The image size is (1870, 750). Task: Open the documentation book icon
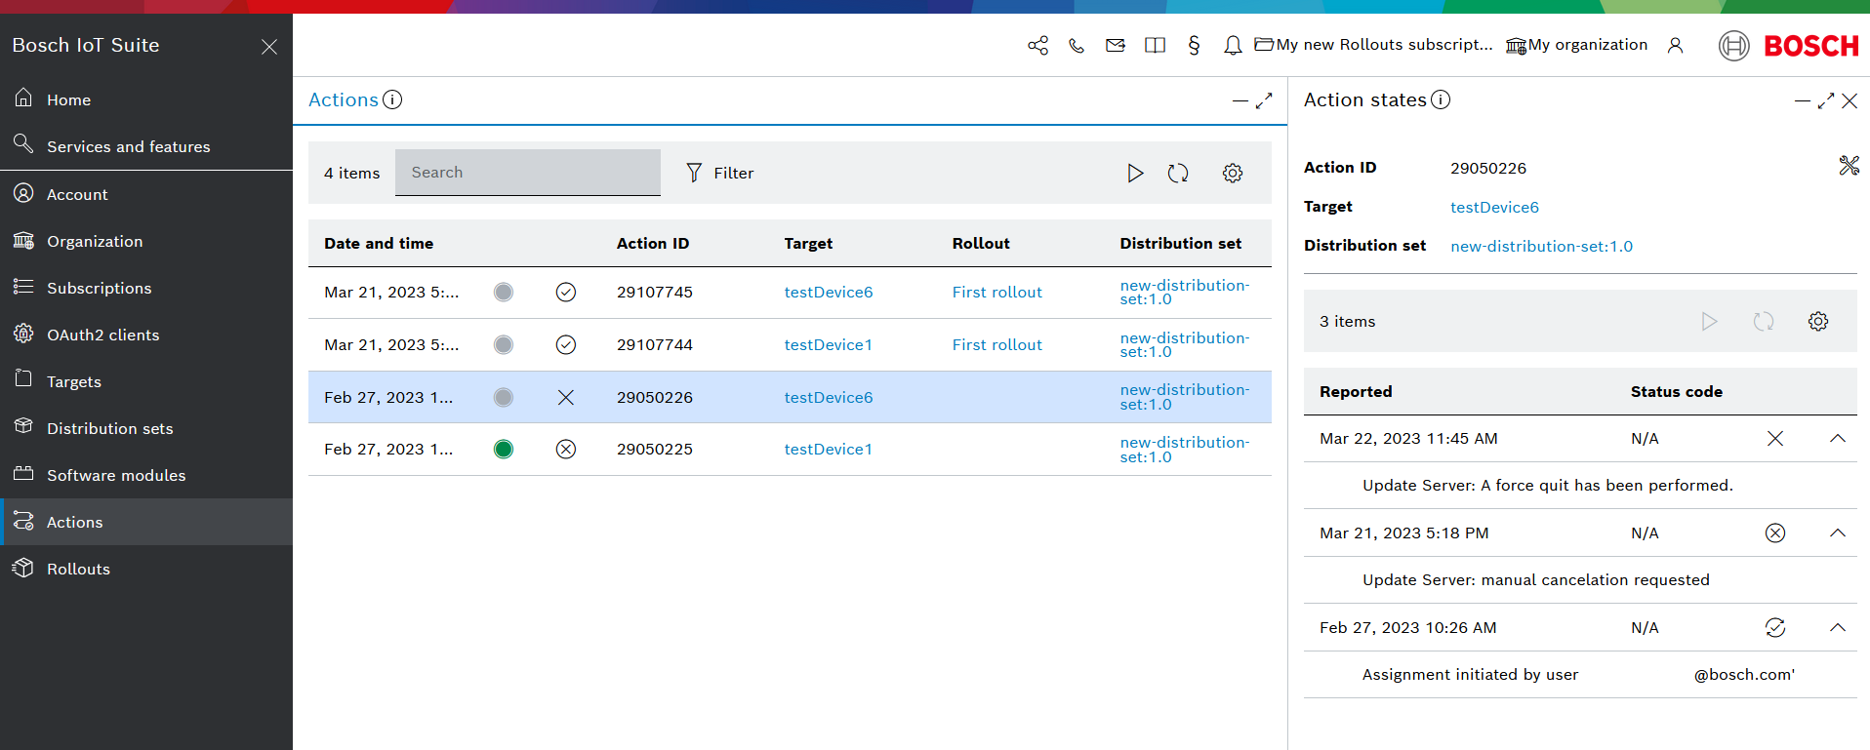1155,46
